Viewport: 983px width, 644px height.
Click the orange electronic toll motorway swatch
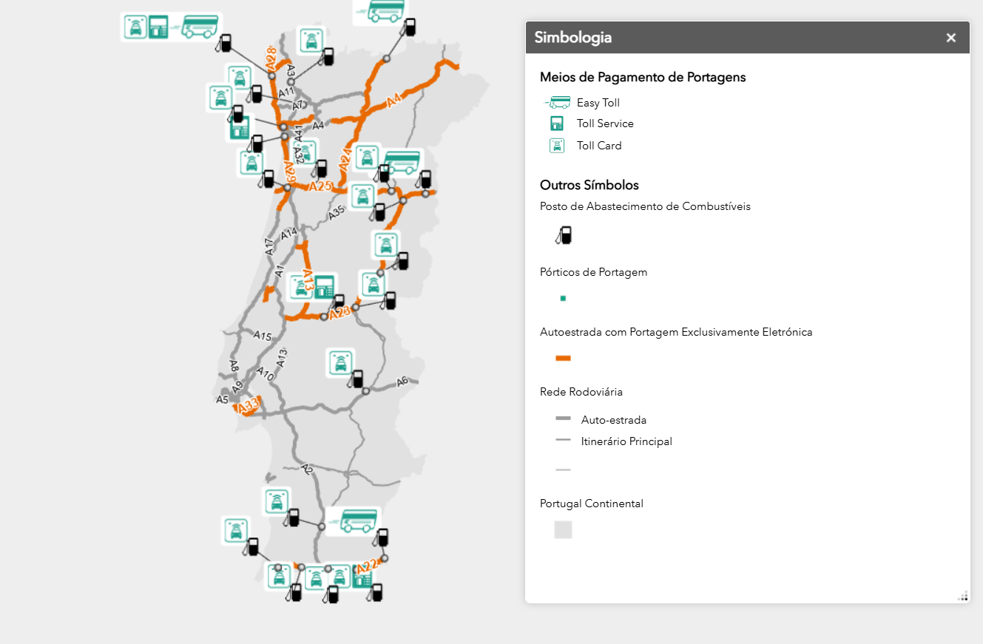pyautogui.click(x=563, y=359)
